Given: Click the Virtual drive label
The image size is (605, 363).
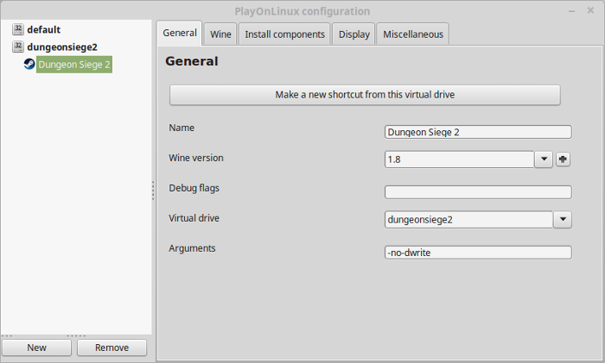Looking at the screenshot, I should [x=194, y=218].
